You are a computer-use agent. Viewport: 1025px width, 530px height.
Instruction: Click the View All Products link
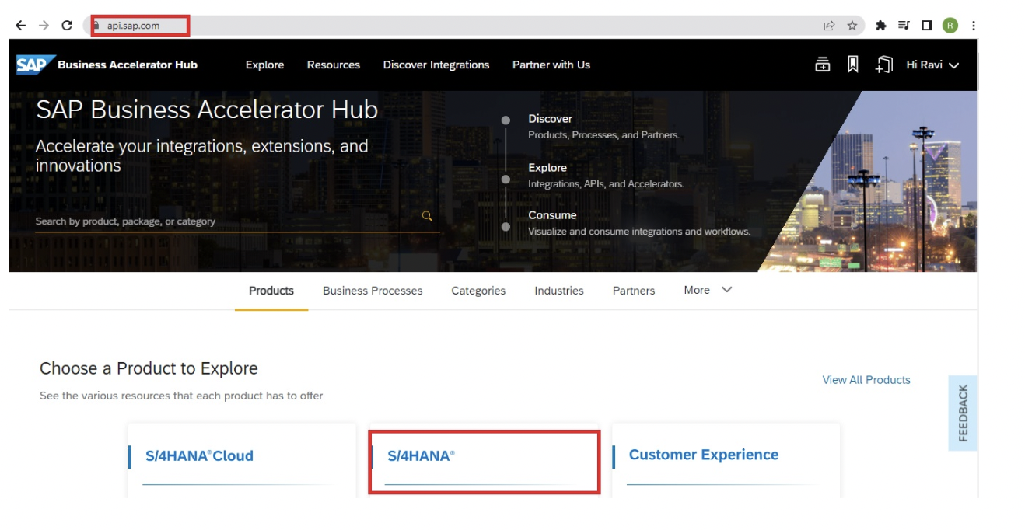coord(866,380)
